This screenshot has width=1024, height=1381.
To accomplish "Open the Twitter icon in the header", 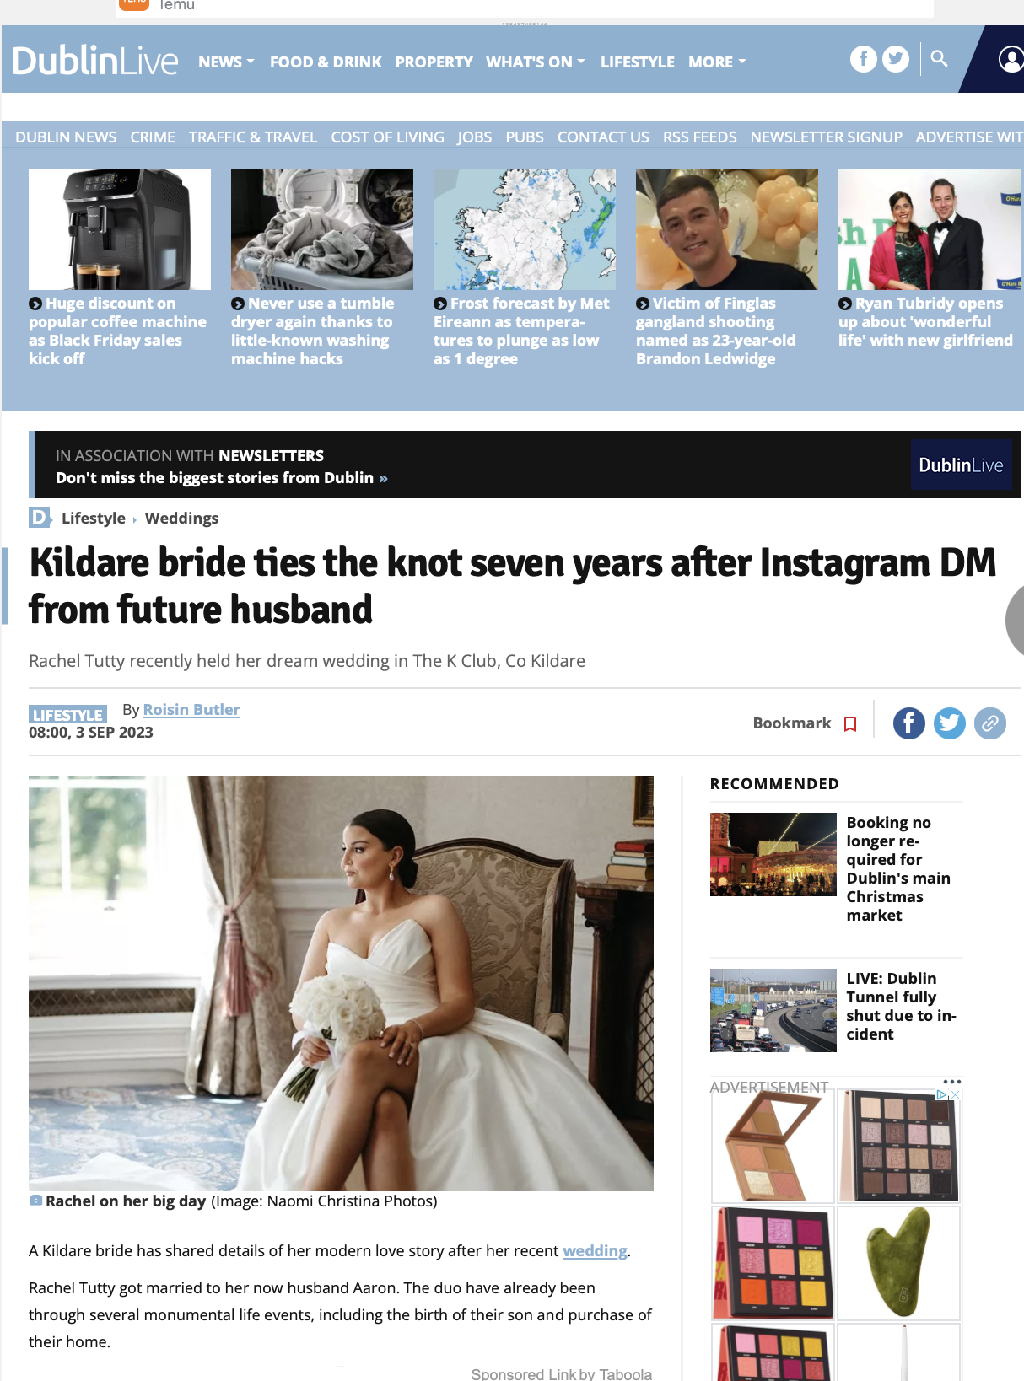I will click(x=896, y=59).
